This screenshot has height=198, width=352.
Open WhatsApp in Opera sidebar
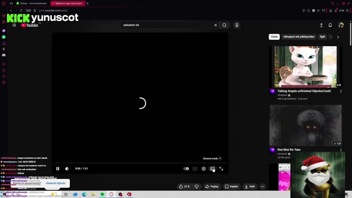click(4, 37)
